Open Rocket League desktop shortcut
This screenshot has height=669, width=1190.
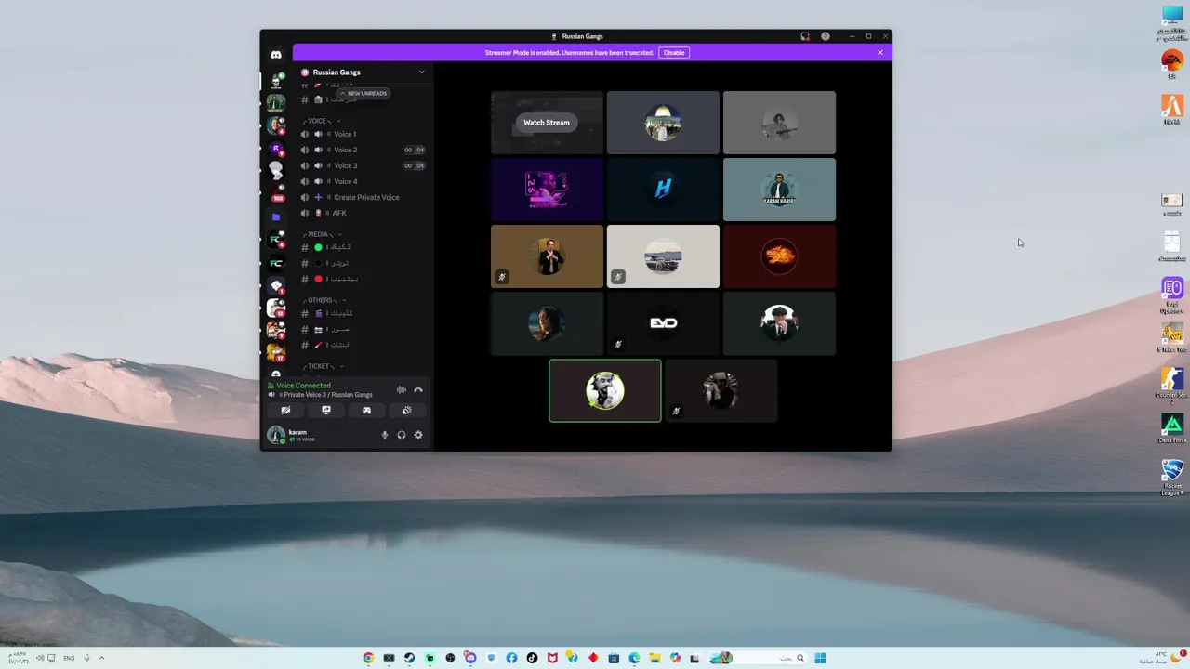[1172, 477]
